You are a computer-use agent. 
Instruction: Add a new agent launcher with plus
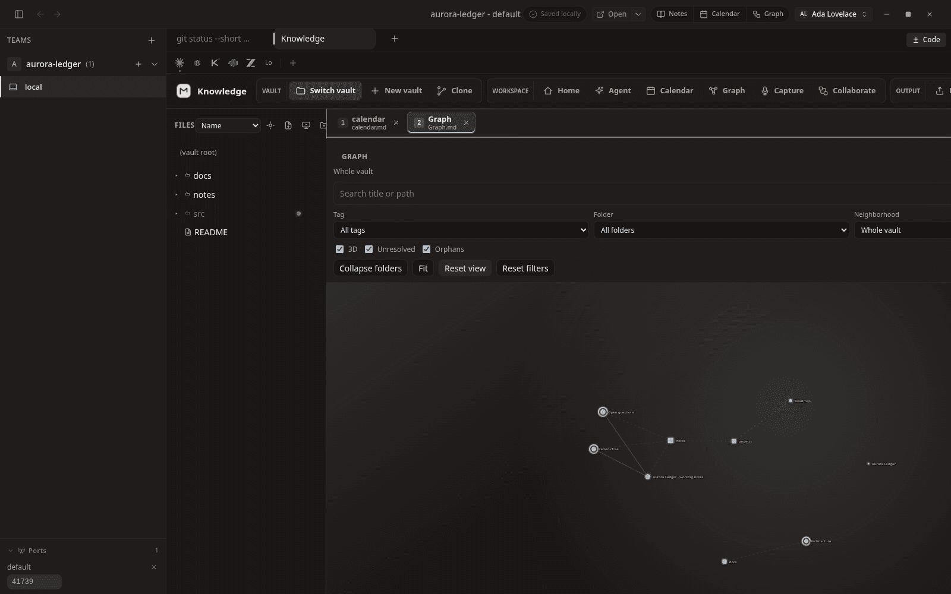pos(292,63)
